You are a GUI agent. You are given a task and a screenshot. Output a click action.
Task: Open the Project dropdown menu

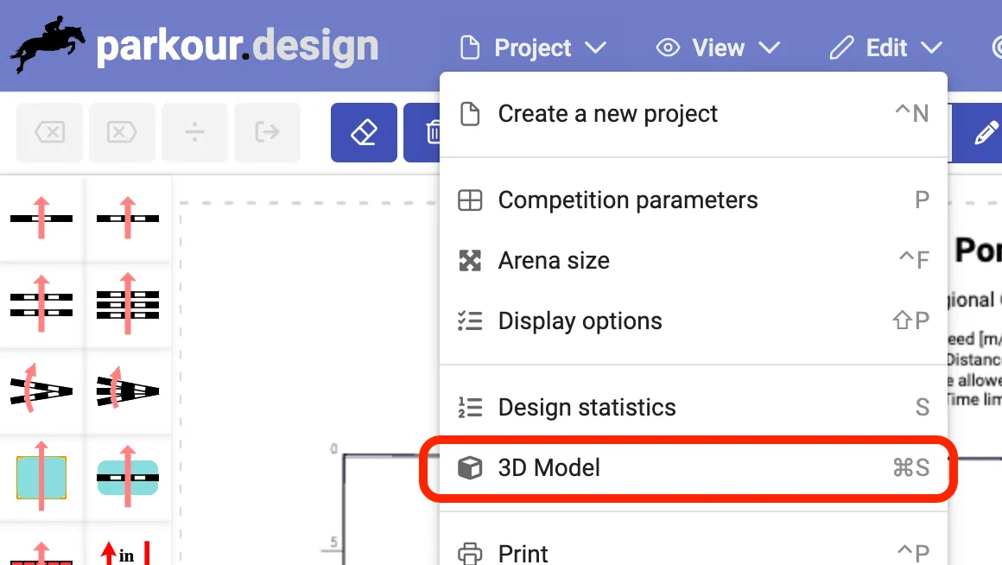tap(532, 48)
